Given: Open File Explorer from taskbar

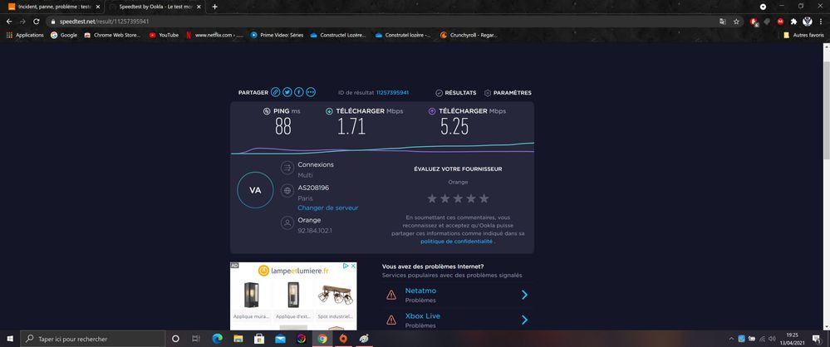Looking at the screenshot, I should click(238, 339).
